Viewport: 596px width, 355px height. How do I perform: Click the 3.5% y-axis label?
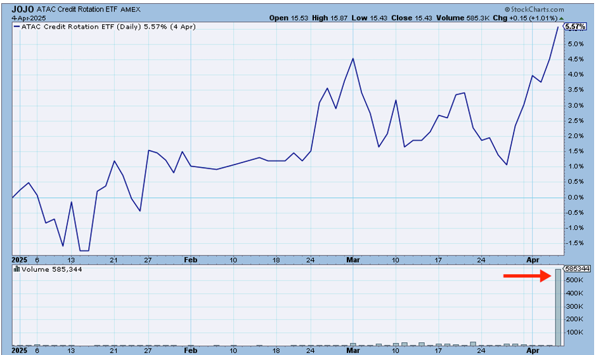coord(576,90)
